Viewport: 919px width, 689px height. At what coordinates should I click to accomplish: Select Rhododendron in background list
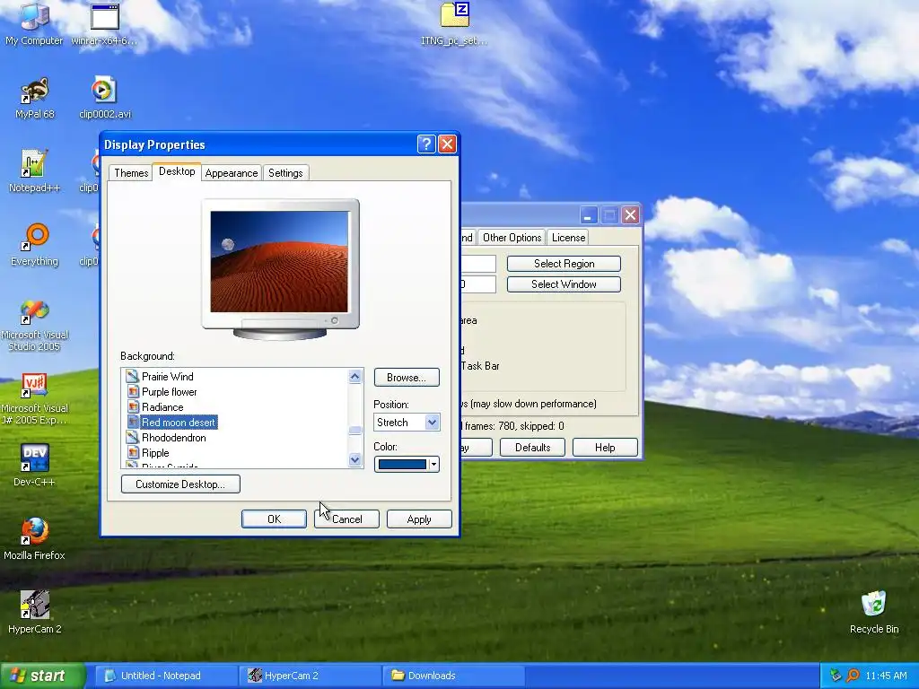(x=173, y=437)
